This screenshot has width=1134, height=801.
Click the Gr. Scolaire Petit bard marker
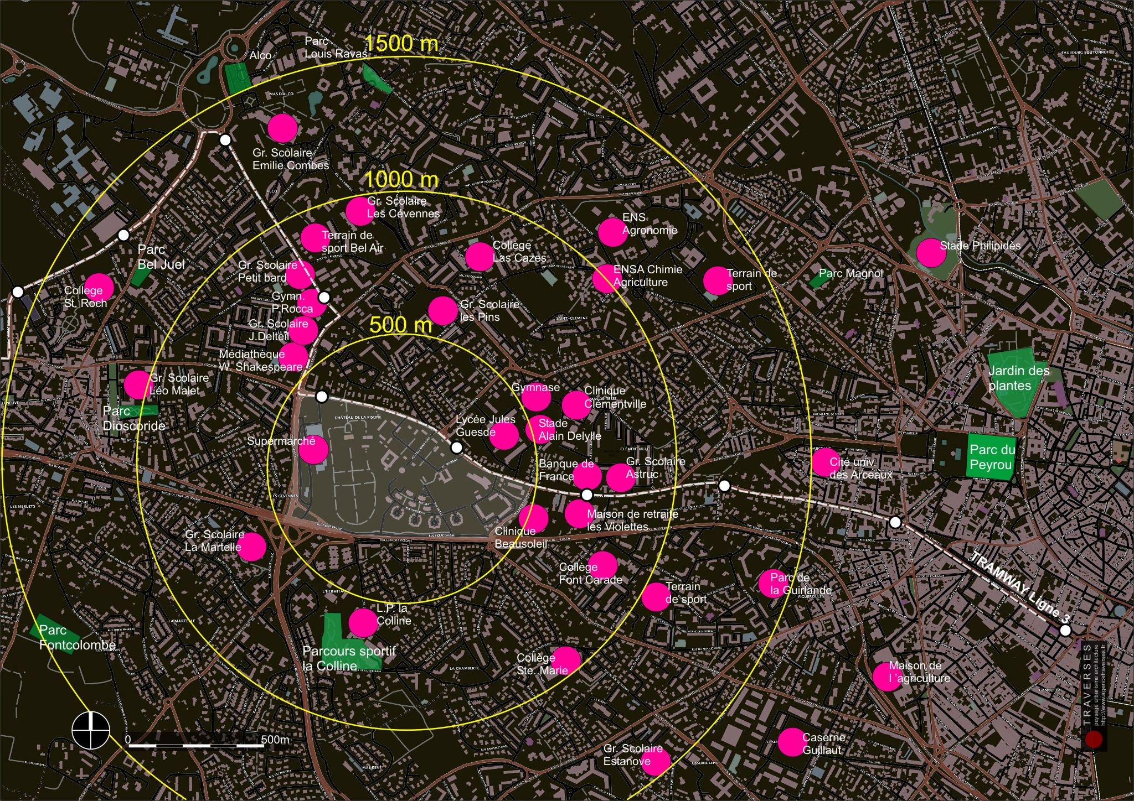(300, 274)
